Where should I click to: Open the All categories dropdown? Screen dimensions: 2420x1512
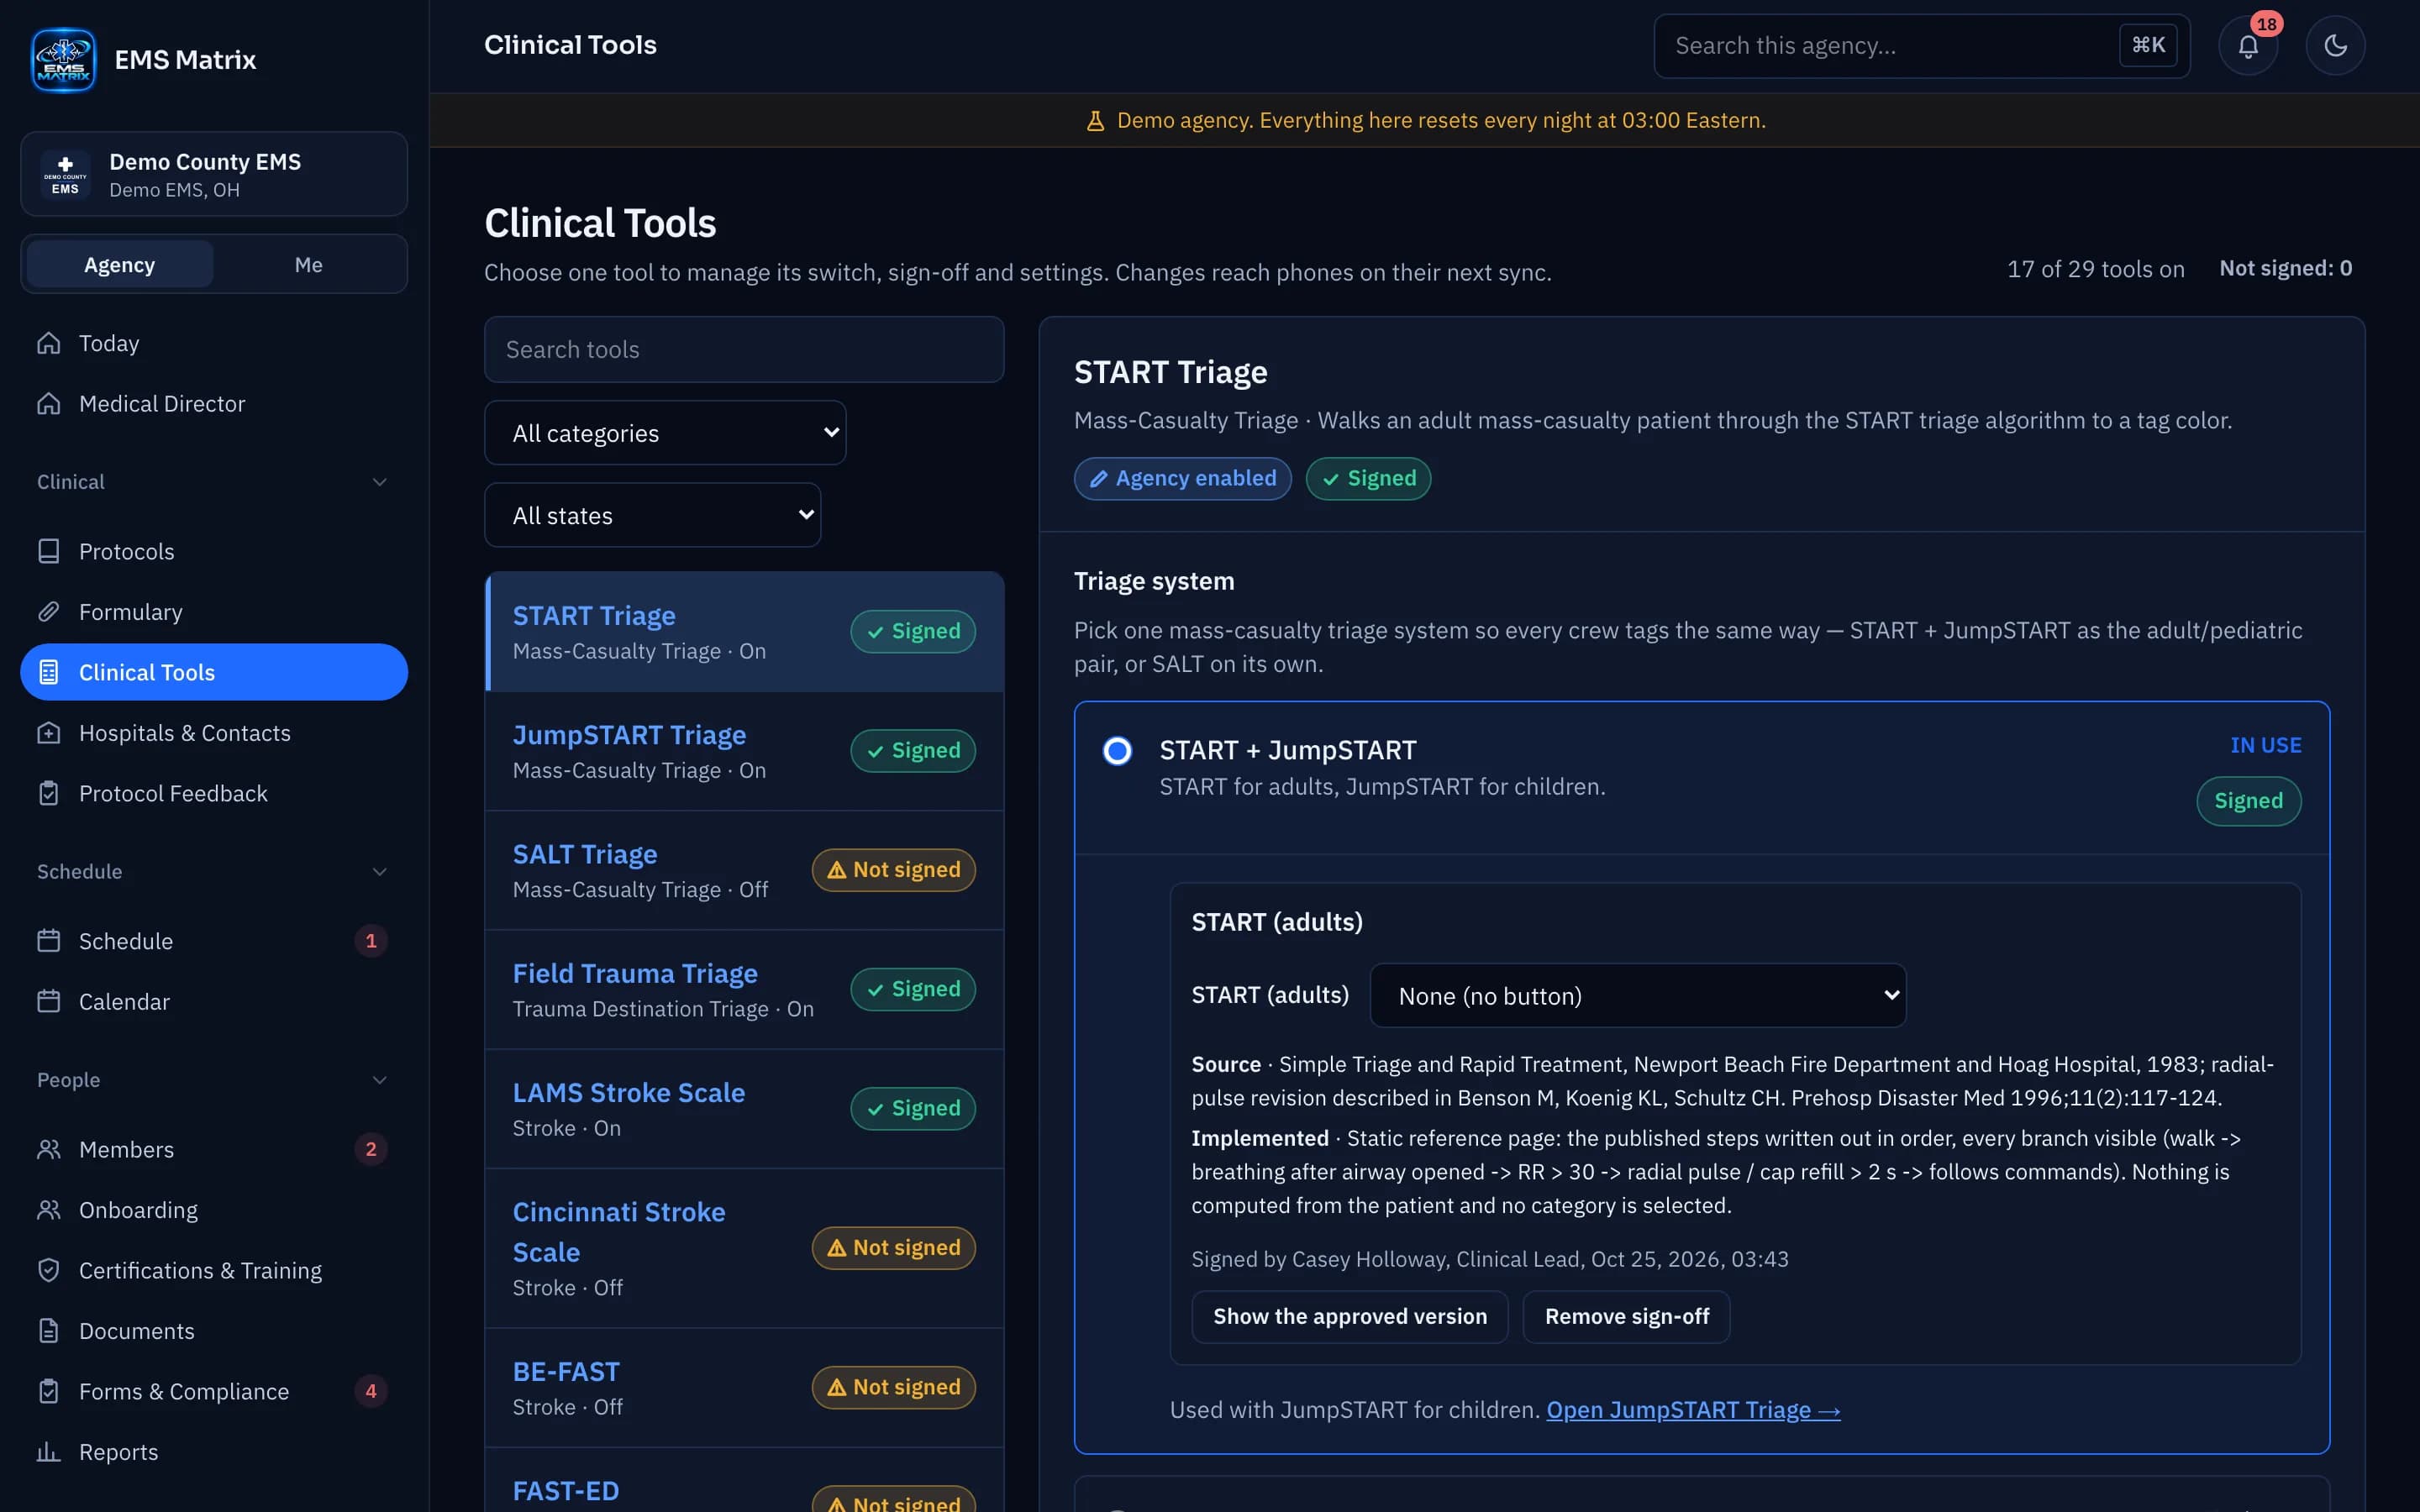(665, 433)
